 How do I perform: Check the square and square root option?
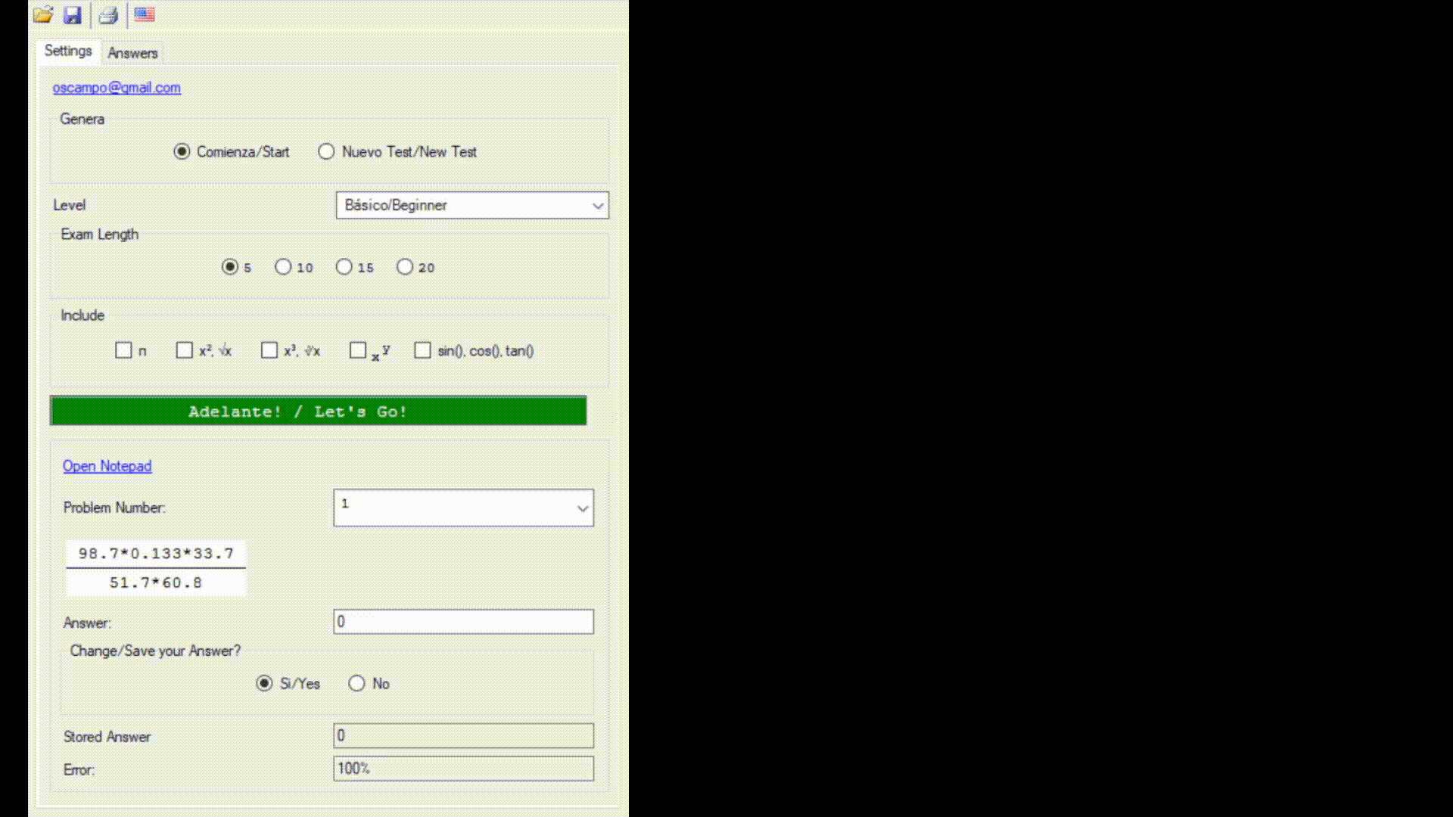pos(184,350)
